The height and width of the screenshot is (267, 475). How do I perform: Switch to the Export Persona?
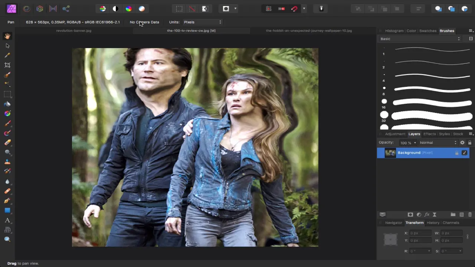[x=66, y=9]
